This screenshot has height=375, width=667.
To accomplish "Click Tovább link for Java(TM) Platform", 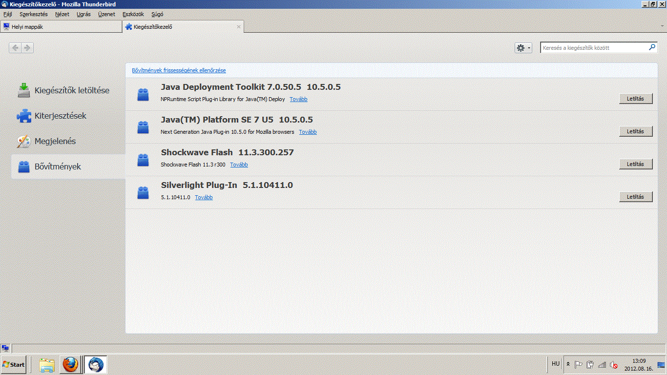I will [x=308, y=132].
